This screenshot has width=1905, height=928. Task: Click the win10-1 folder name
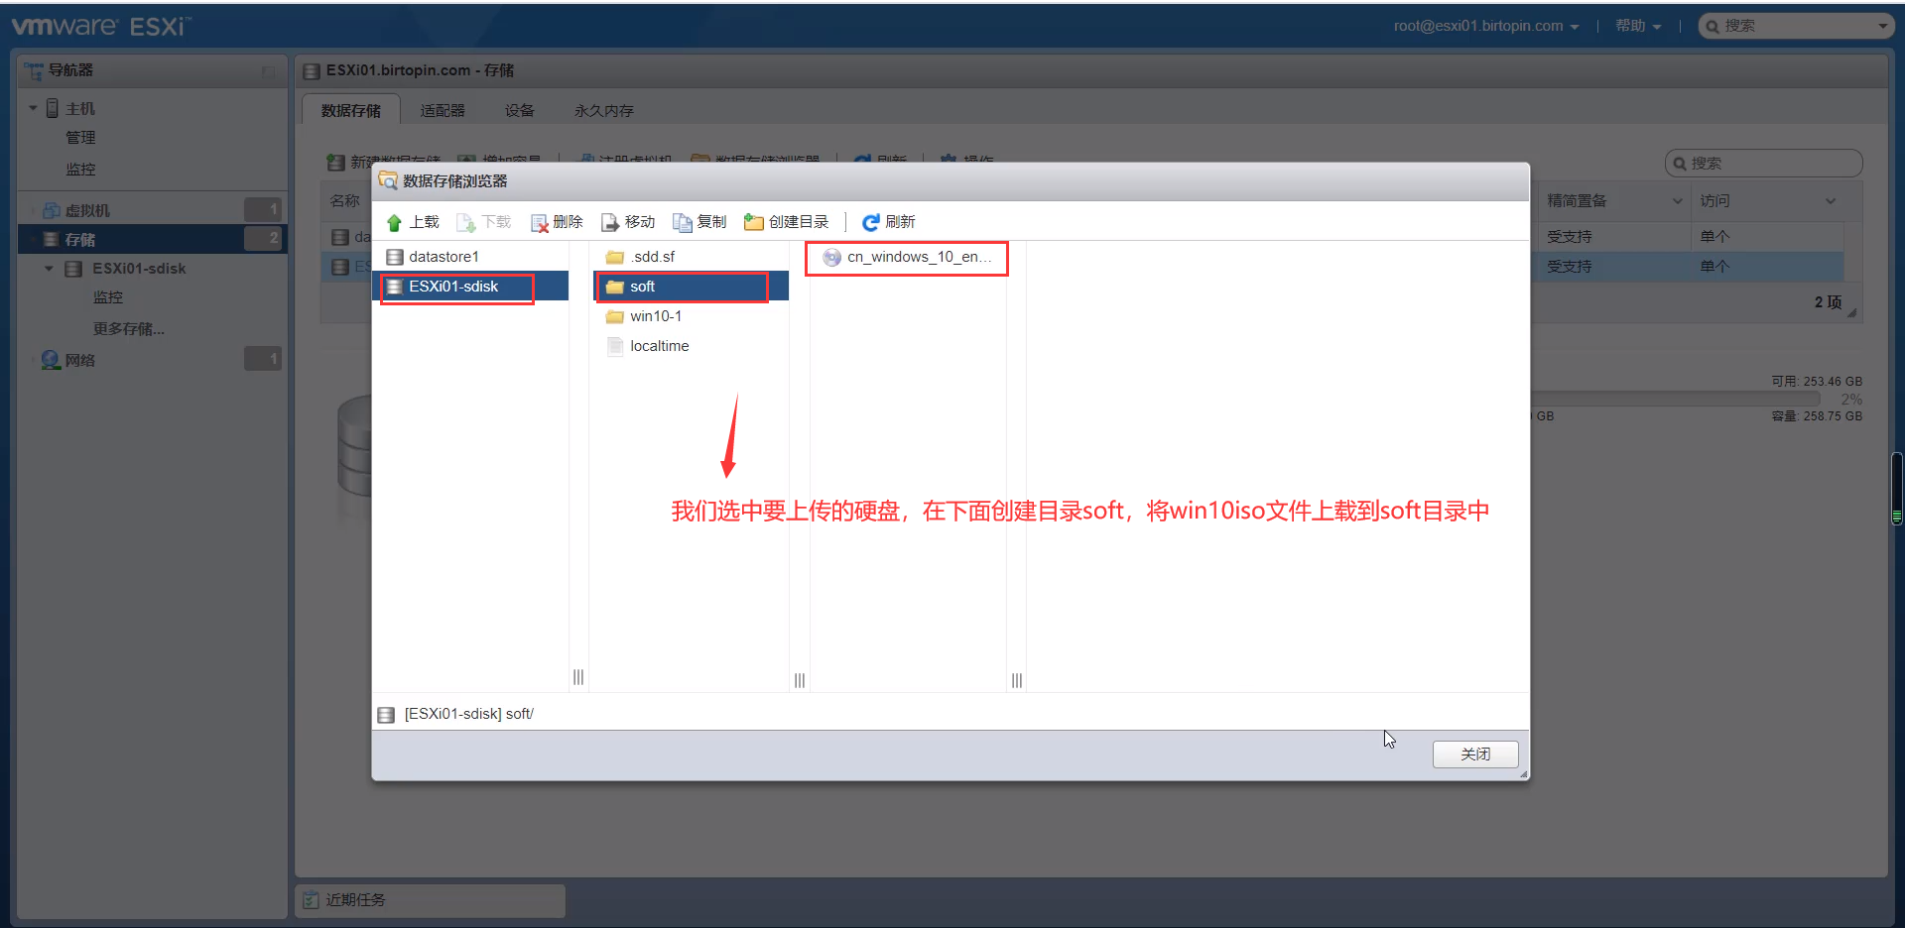(x=656, y=316)
